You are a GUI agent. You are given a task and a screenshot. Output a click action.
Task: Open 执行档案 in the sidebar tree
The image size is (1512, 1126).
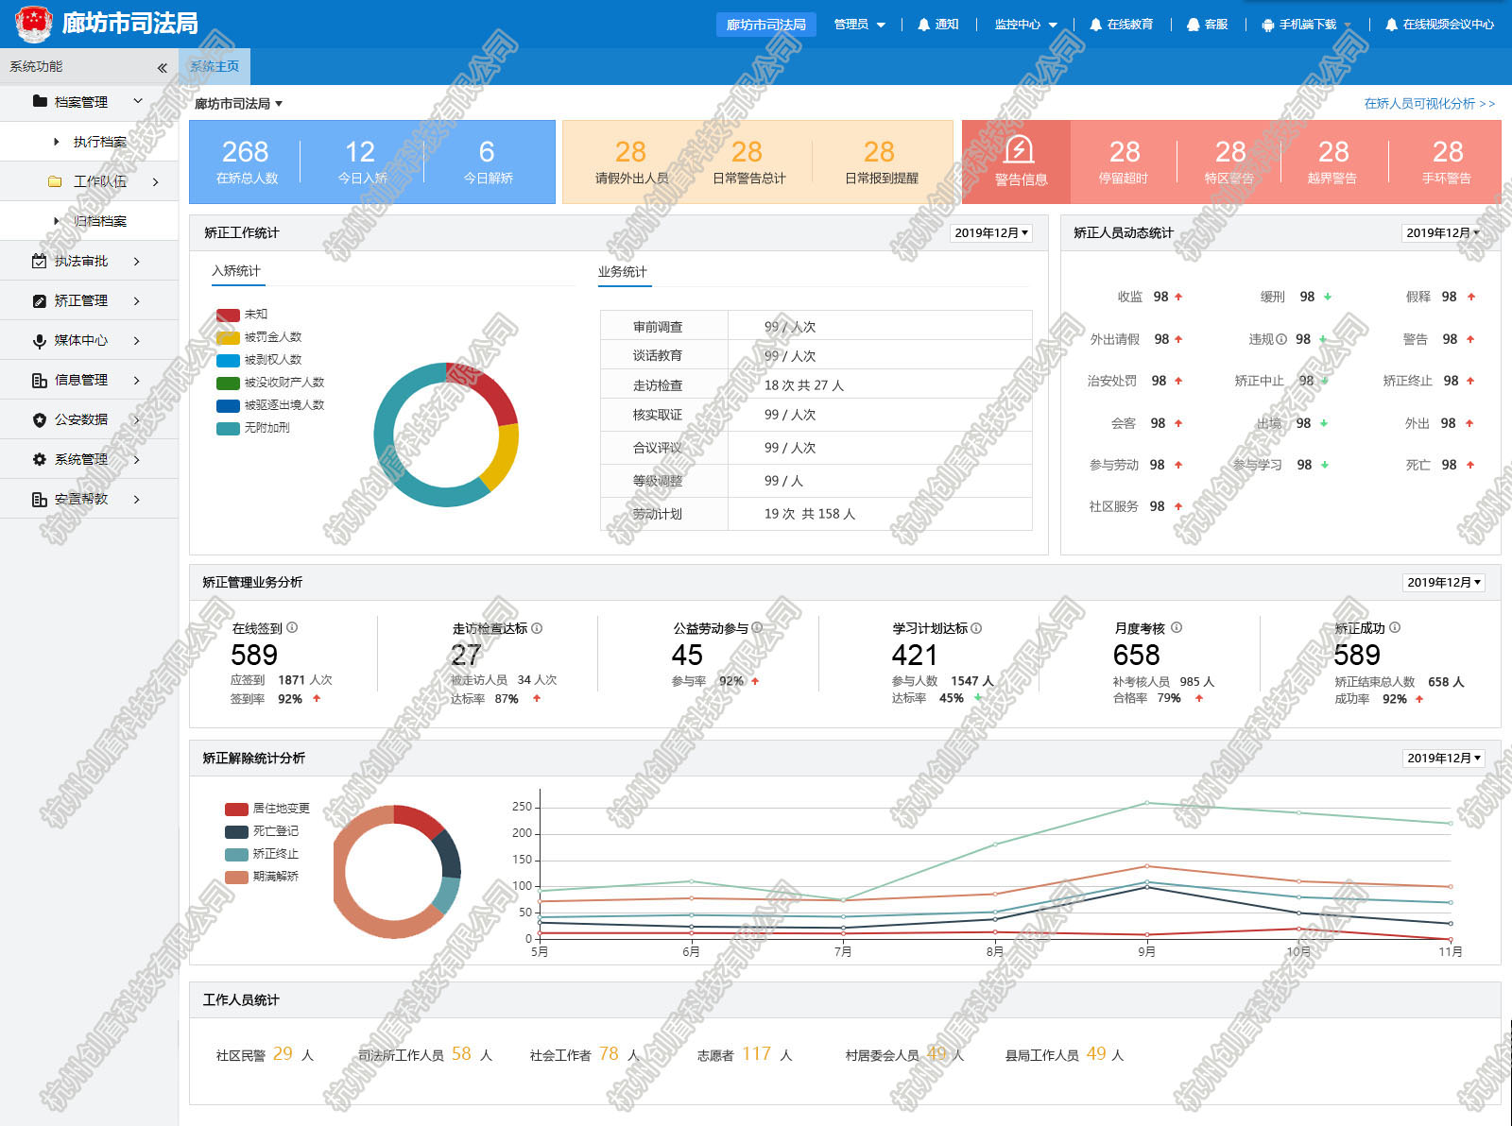99,142
